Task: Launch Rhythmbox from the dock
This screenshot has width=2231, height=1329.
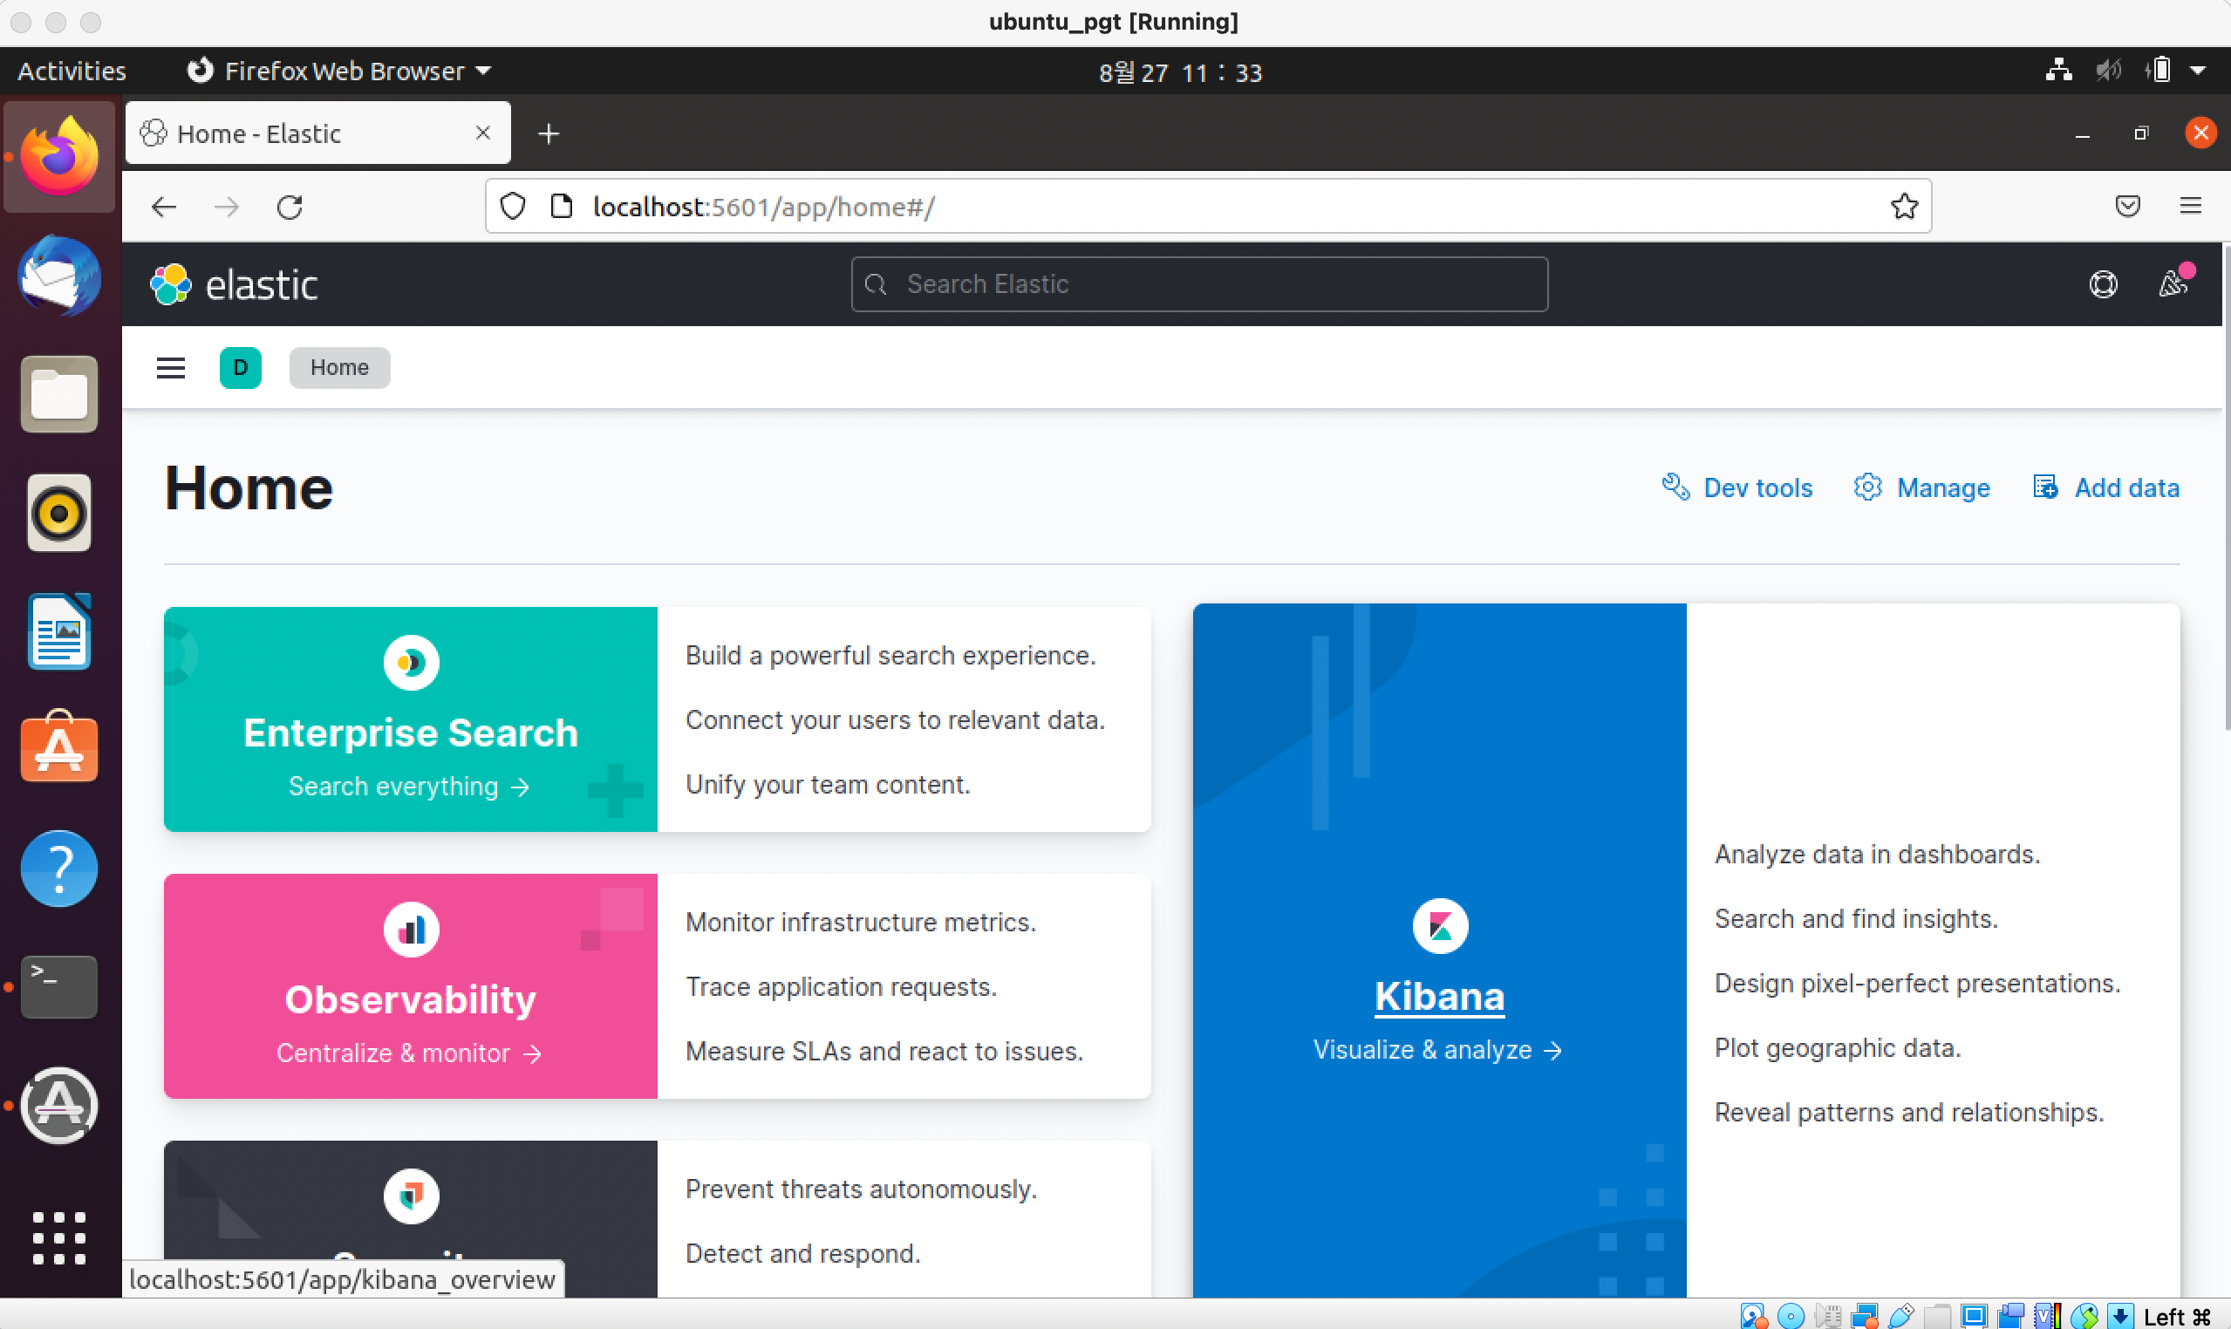Action: [x=59, y=513]
